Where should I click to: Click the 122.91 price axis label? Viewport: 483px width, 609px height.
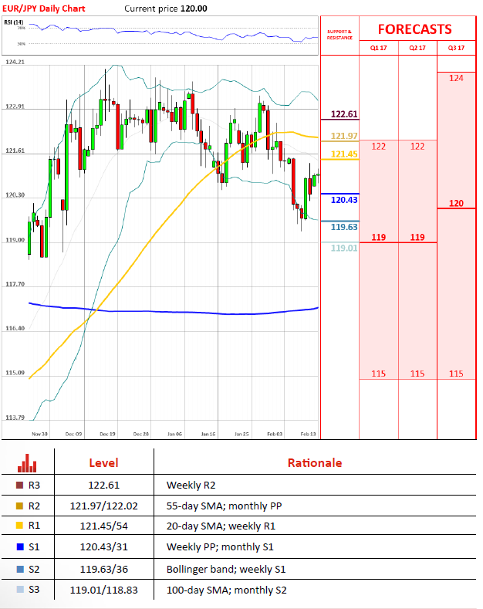(15, 107)
